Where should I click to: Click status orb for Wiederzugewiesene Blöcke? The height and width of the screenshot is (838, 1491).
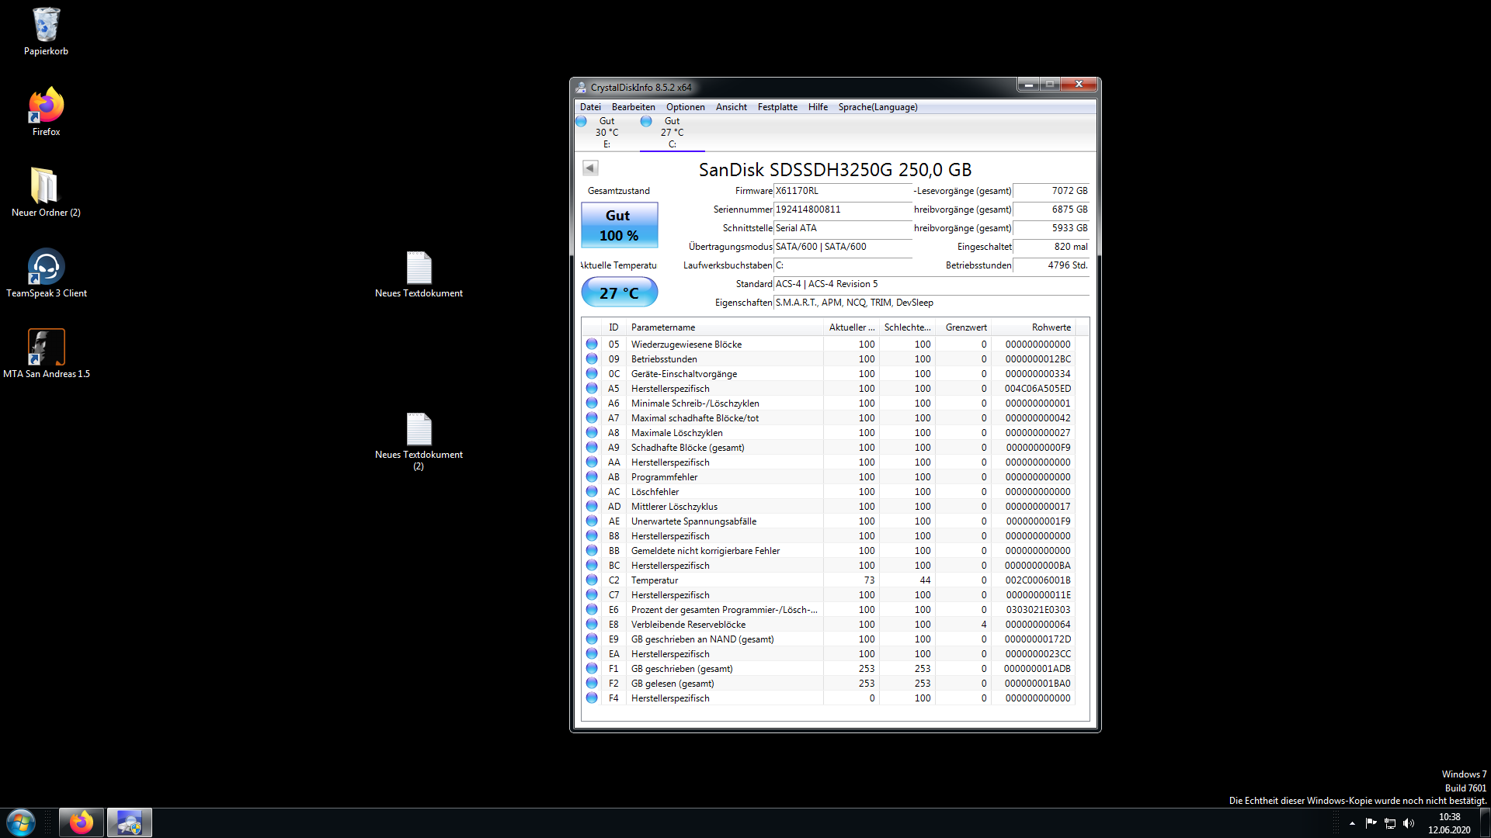tap(592, 344)
